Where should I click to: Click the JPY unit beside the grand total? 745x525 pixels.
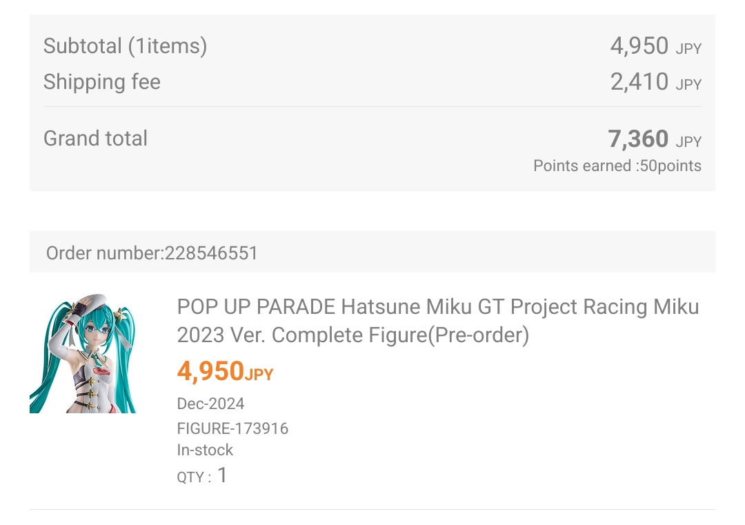point(688,142)
